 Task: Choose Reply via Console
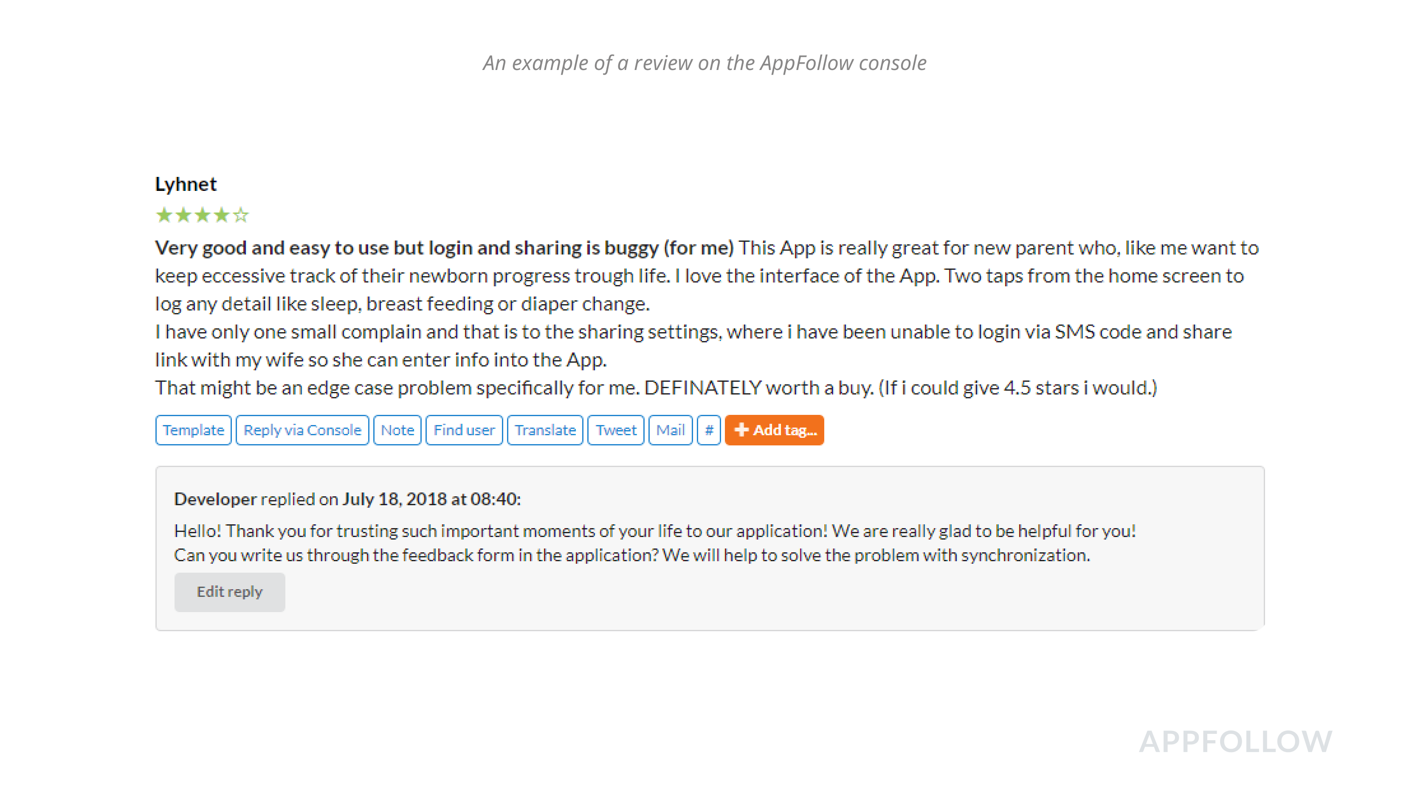[x=302, y=430]
